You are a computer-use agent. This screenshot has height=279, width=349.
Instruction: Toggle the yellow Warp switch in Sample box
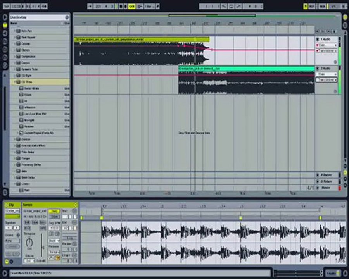(54, 211)
